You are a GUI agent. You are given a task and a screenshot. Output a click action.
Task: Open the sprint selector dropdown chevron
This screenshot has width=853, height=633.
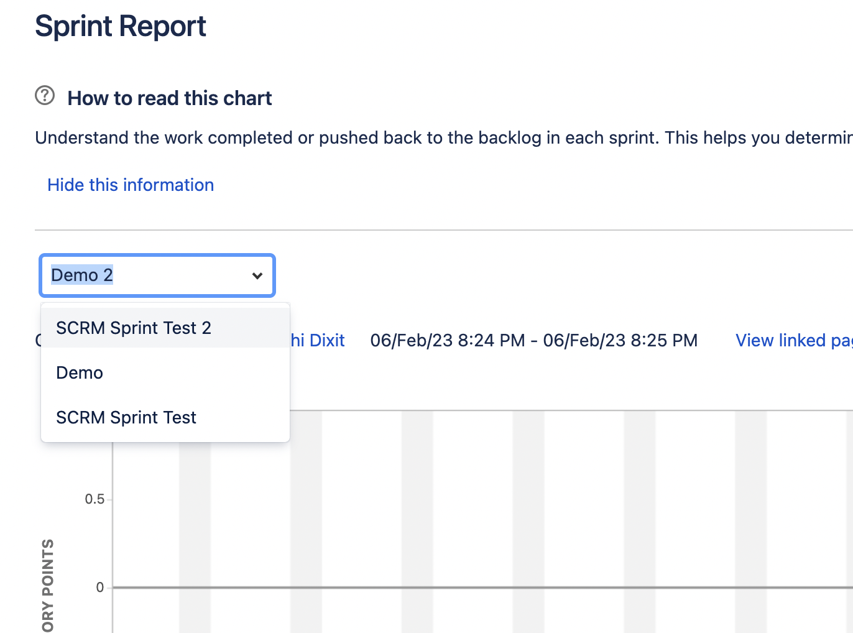(x=257, y=275)
